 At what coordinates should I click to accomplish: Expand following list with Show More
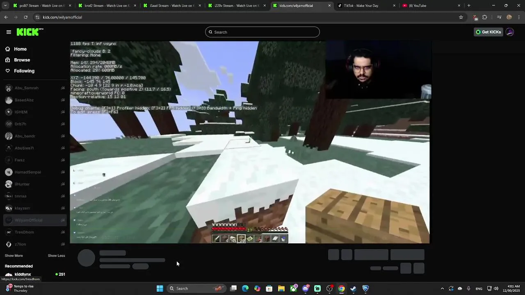pos(14,256)
